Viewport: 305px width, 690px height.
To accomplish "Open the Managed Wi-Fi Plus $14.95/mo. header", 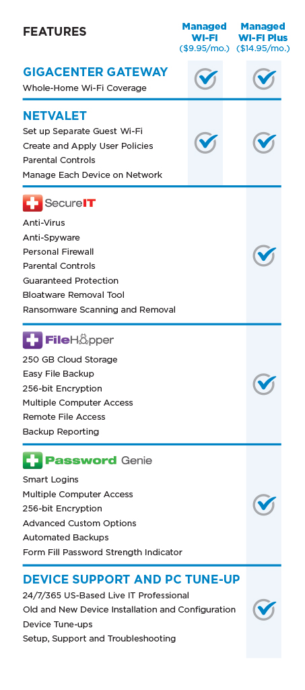I will point(263,38).
